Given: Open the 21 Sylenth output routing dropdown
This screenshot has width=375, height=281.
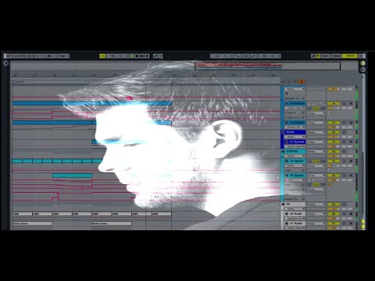Looking at the screenshot, I should tap(316, 142).
